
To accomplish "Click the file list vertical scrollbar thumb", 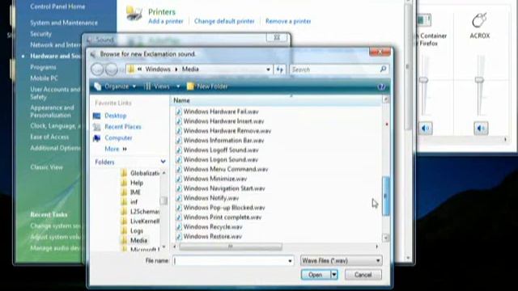I will coord(385,196).
